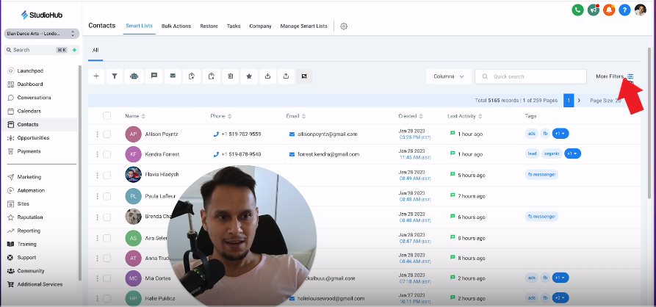656x307 pixels.
Task: Click the import contacts download icon
Action: point(267,76)
